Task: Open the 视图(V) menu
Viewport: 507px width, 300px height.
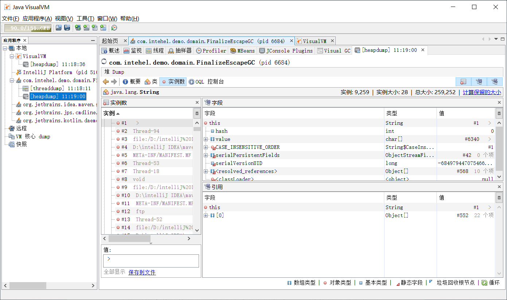Action: point(64,19)
